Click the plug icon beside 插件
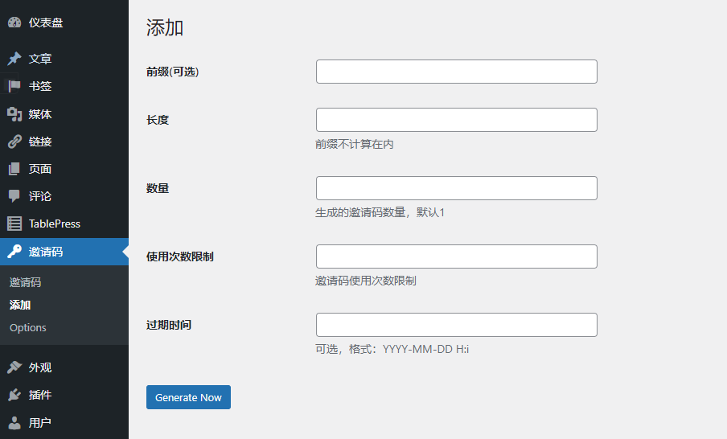 [x=14, y=395]
